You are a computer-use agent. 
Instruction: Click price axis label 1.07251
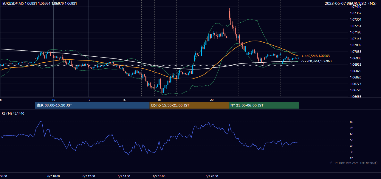pos(356,26)
